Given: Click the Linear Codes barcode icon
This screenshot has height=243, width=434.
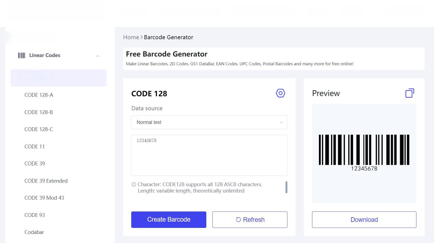Looking at the screenshot, I should click(22, 55).
